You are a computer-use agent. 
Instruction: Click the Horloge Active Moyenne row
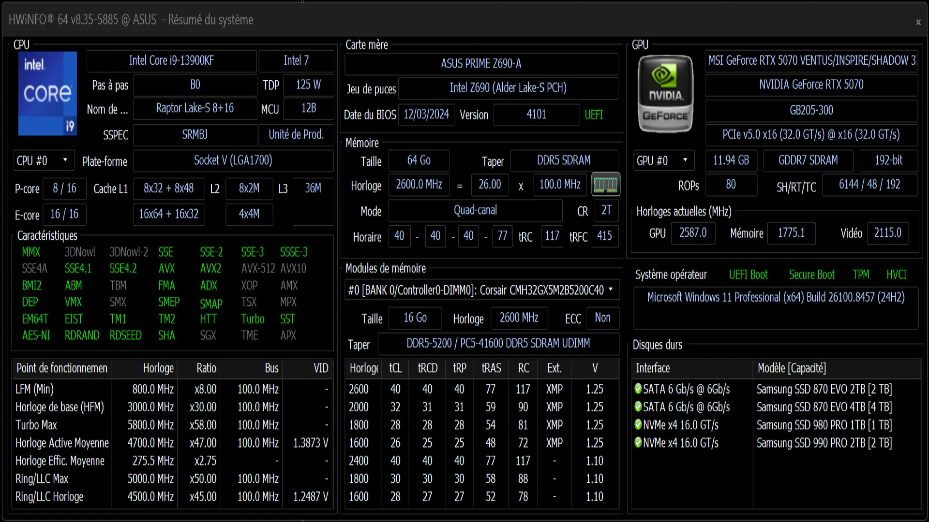click(x=172, y=443)
